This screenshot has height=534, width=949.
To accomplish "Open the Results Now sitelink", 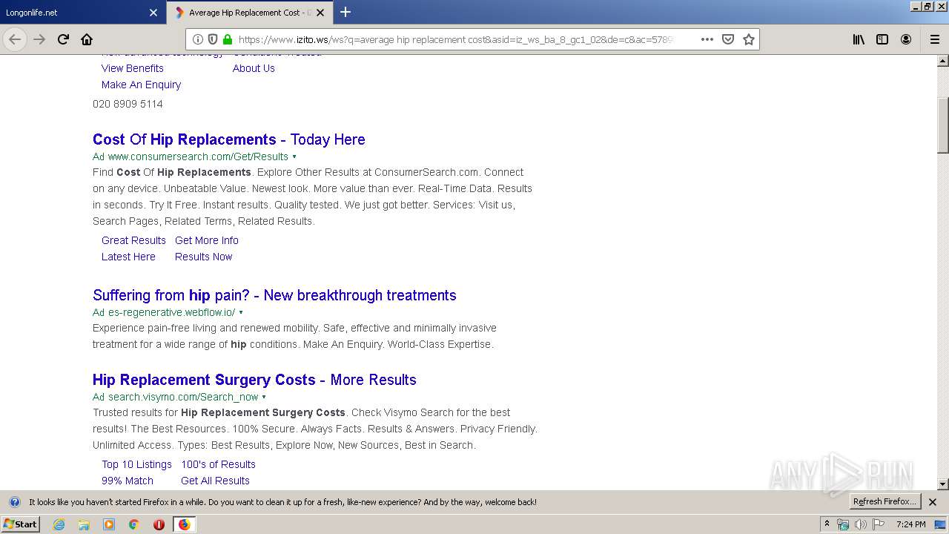I will 203,257.
